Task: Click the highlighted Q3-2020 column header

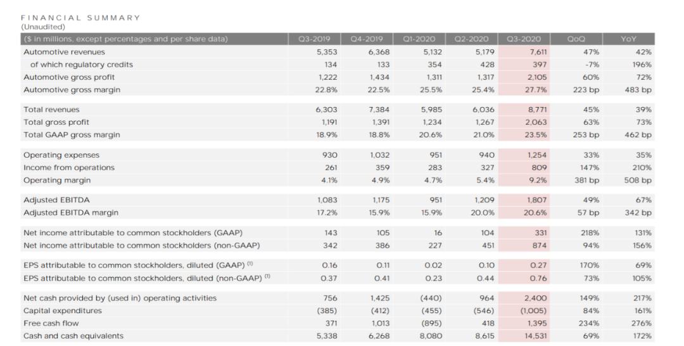Action: point(523,39)
